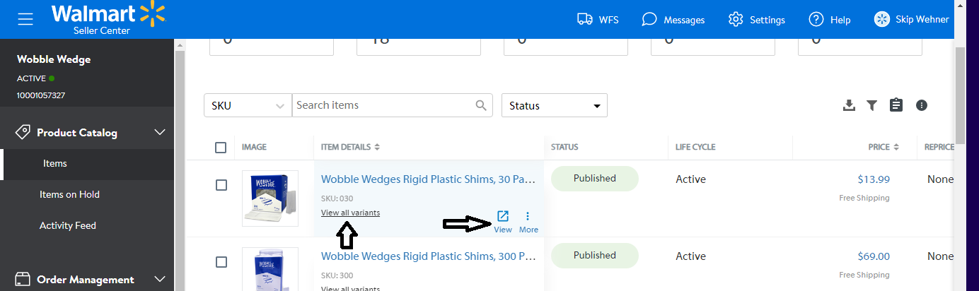
Task: Open the 30 Pack product thumbnail
Action: (270, 198)
